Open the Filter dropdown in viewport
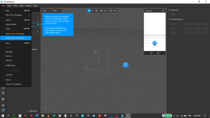 pyautogui.click(x=57, y=11)
